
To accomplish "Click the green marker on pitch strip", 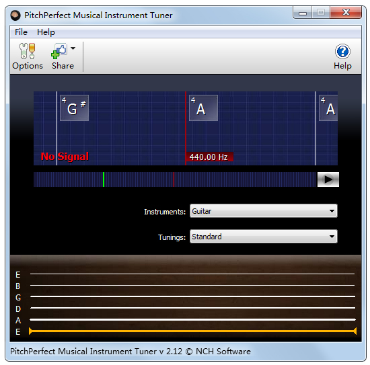I will click(x=104, y=179).
